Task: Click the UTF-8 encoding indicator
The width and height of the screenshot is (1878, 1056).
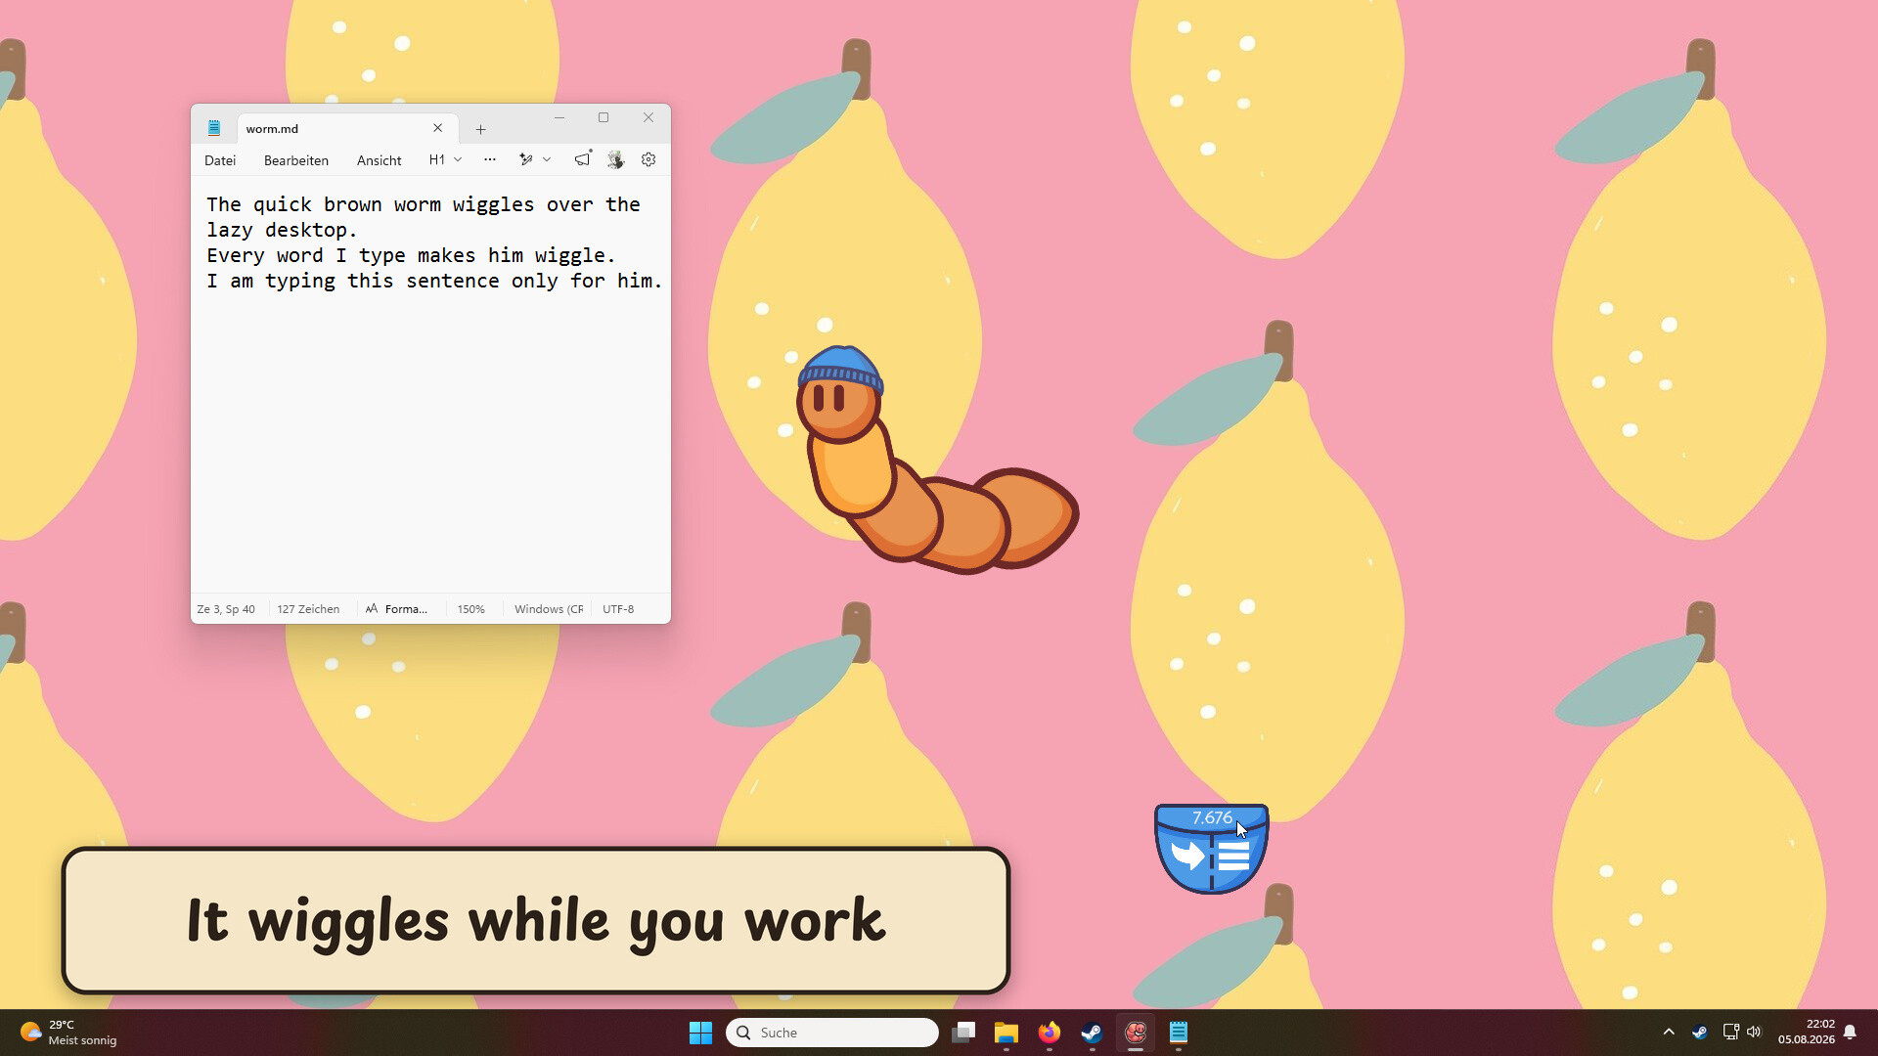Action: pyautogui.click(x=618, y=609)
